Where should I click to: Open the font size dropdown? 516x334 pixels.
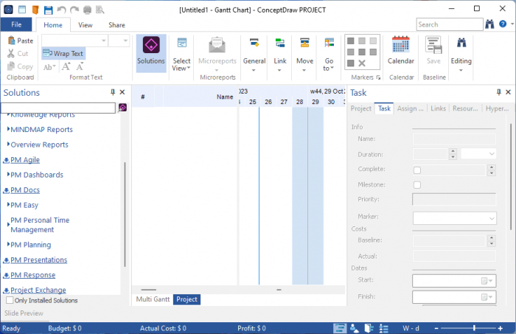point(125,41)
